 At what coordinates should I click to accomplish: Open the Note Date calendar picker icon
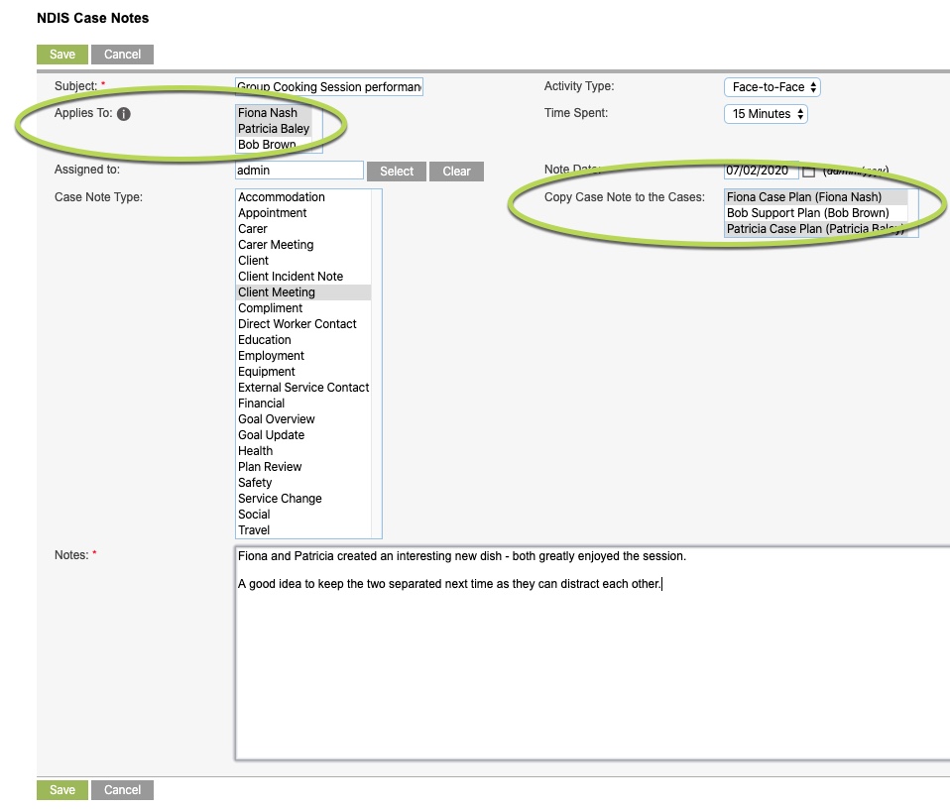[809, 172]
